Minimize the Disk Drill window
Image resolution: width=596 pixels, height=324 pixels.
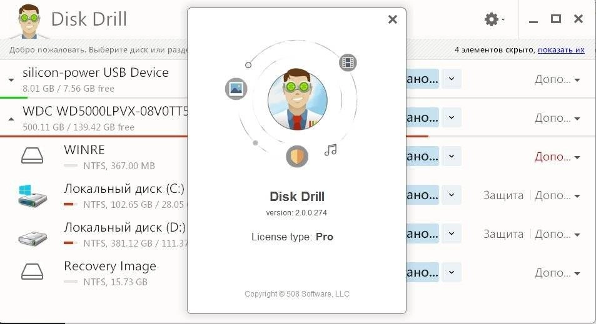pos(533,22)
